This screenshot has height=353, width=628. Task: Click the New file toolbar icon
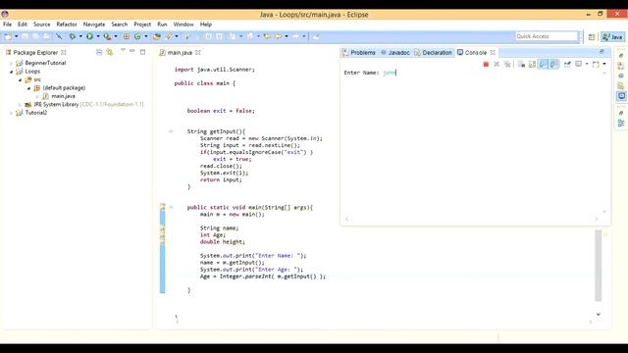pyautogui.click(x=8, y=36)
